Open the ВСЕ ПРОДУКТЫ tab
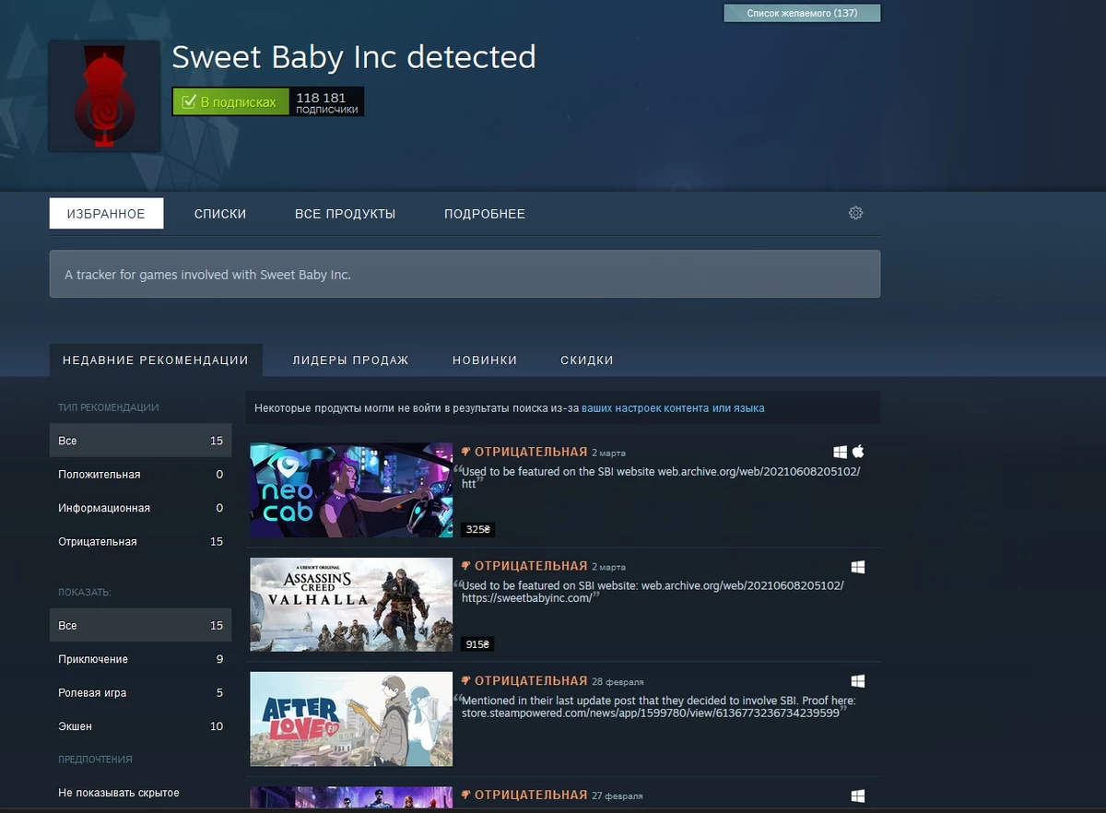This screenshot has width=1106, height=813. 345,213
